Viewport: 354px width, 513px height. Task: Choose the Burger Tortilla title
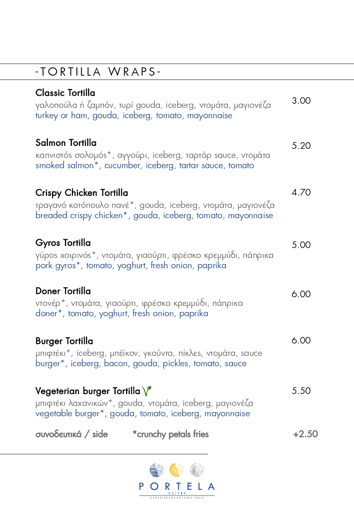tap(64, 341)
